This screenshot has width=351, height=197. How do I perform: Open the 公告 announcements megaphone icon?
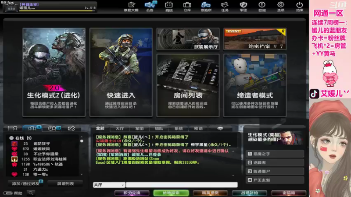(150, 7)
